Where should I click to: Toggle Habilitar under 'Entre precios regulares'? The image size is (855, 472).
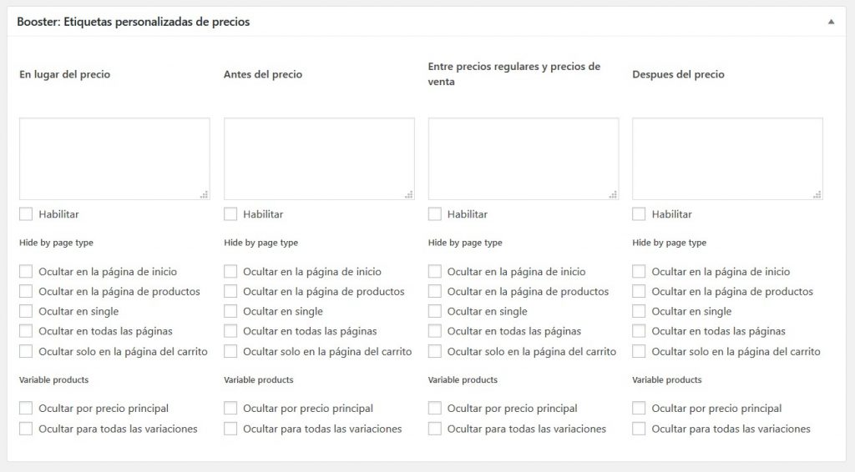click(435, 214)
